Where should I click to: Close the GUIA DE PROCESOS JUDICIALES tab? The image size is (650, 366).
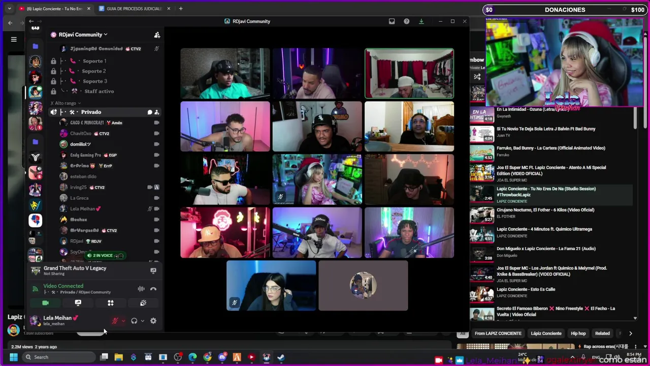(x=169, y=9)
